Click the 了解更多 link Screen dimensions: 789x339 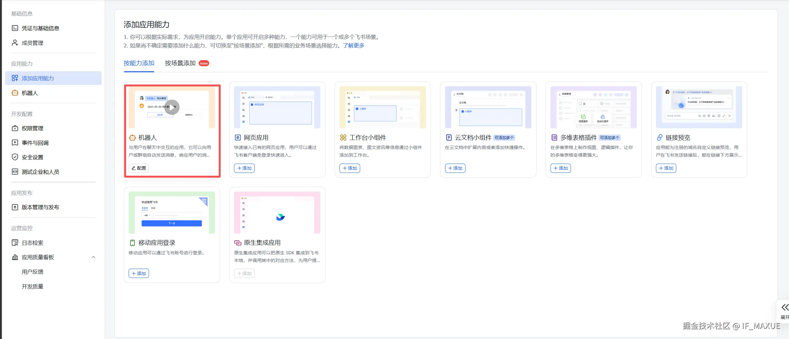point(353,46)
